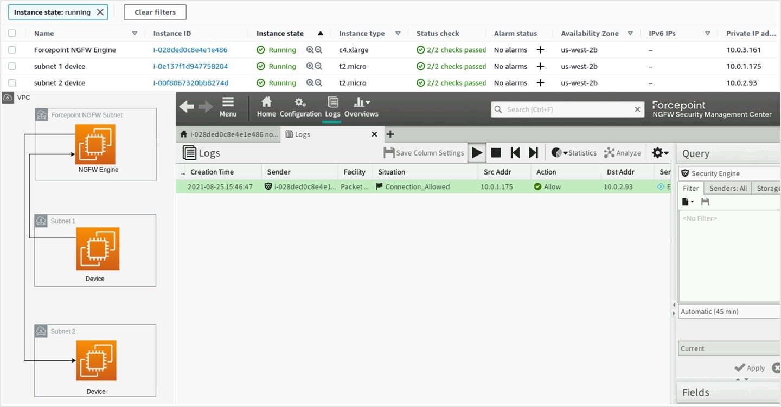
Task: Sort by Instance type arrow
Action: [398, 33]
